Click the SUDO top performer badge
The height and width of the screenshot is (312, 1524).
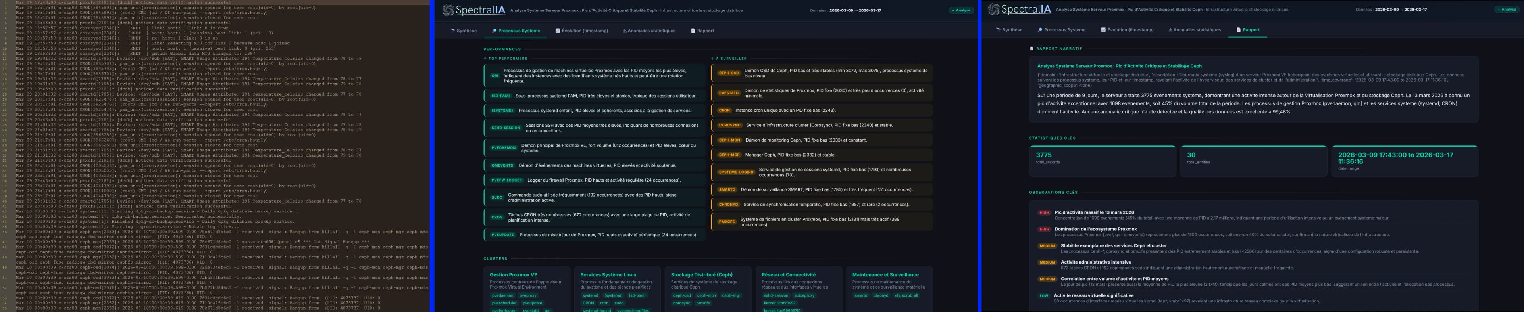(497, 197)
